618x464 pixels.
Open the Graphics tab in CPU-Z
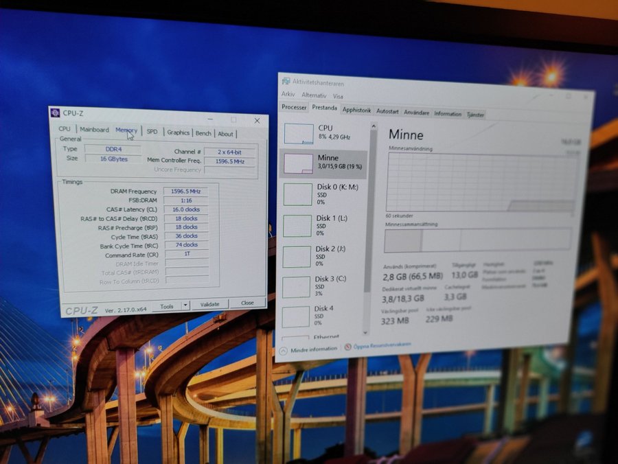coord(178,132)
